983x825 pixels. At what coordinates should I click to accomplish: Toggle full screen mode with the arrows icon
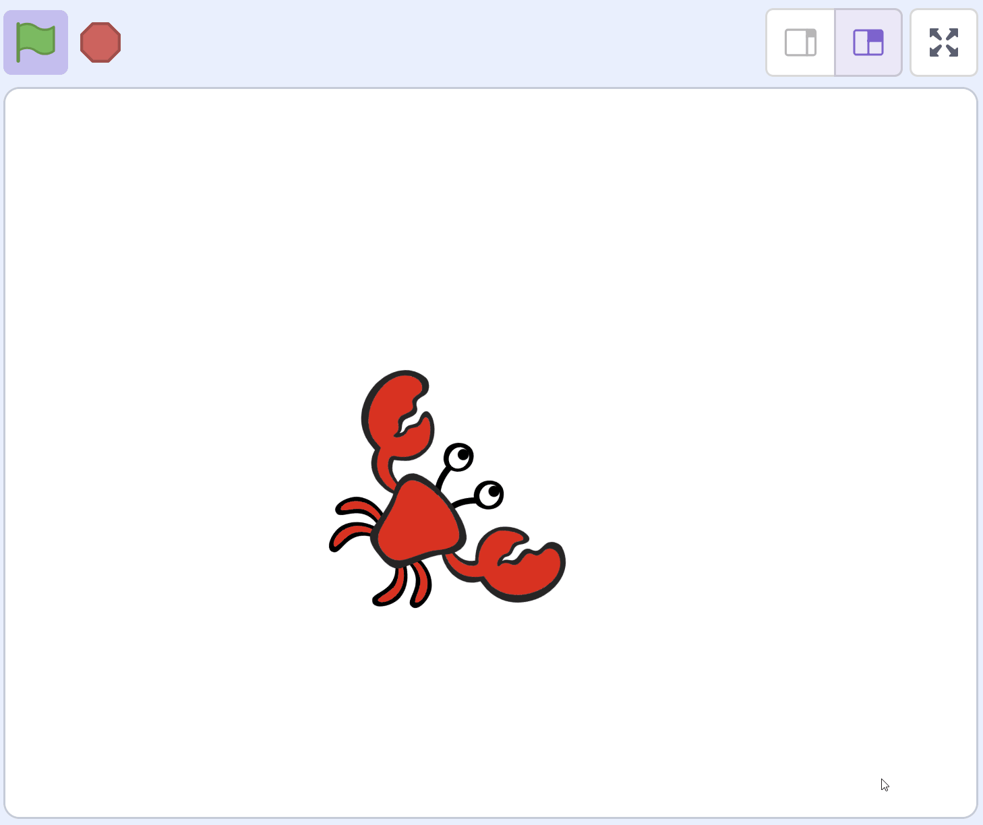[943, 42]
